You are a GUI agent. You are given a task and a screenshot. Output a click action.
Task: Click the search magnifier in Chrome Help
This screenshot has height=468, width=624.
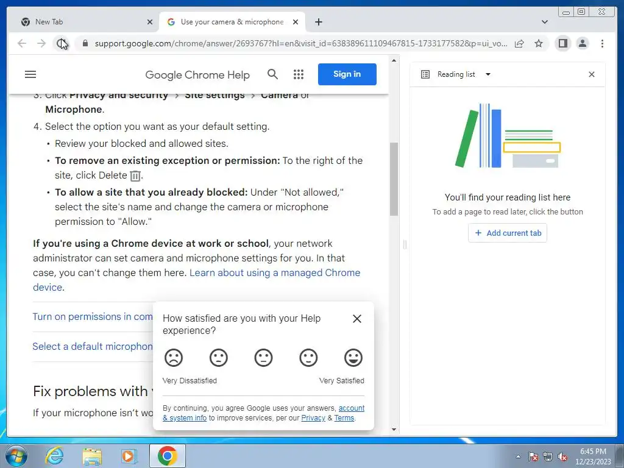[272, 74]
